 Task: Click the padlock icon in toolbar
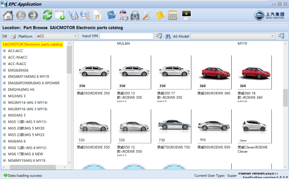(135, 15)
